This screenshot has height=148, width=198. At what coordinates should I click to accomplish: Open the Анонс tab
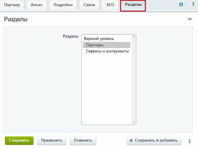[x=37, y=5]
